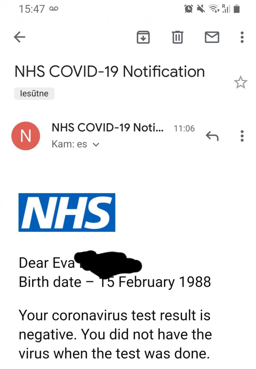Expand recipient details next to Kam: es

tap(96, 144)
